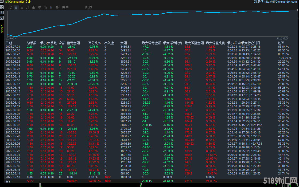Switch to the 轨迹 track tab
The height and width of the screenshot is (187, 299).
(88, 7)
